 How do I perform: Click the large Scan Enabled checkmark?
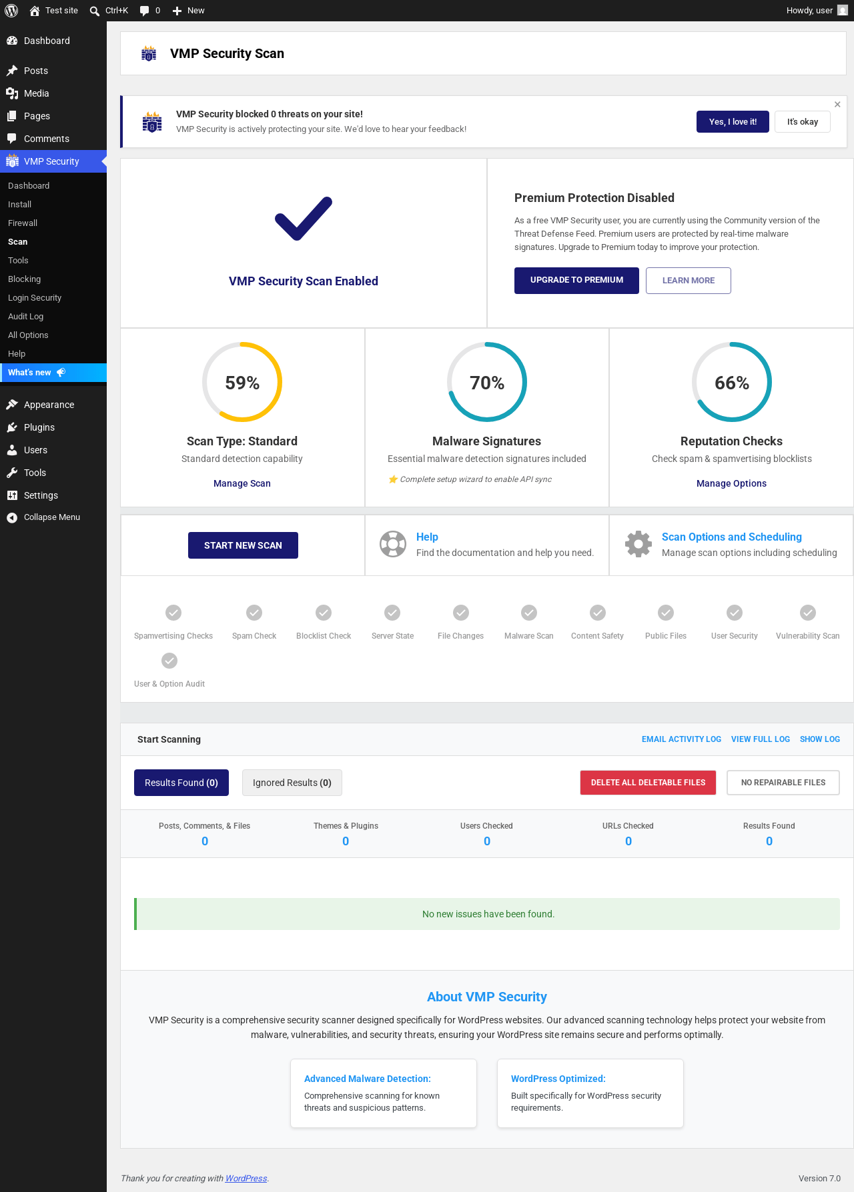304,219
